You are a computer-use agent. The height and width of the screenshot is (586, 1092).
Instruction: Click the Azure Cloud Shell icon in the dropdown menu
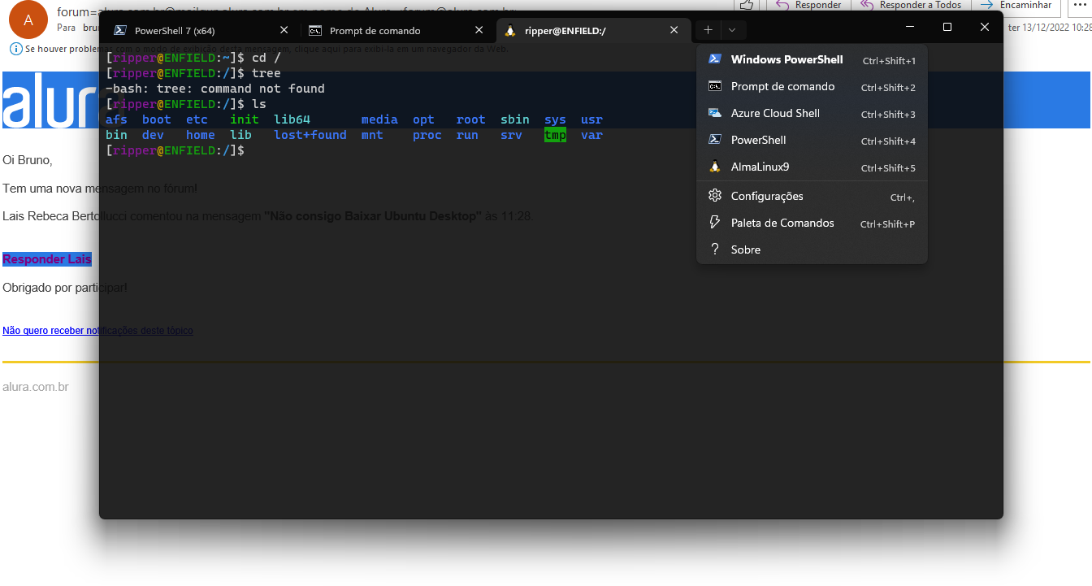(x=715, y=113)
